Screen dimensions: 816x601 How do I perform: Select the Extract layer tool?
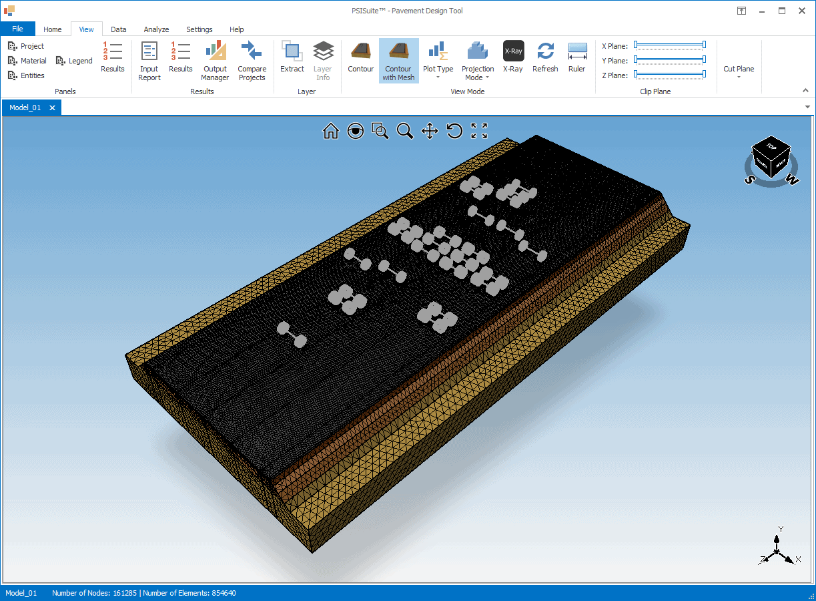tap(292, 57)
